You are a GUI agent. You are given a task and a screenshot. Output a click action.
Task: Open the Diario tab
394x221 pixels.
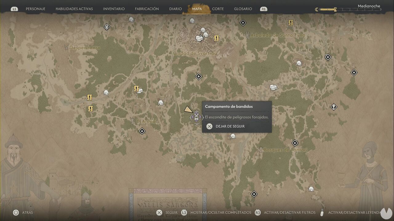175,9
